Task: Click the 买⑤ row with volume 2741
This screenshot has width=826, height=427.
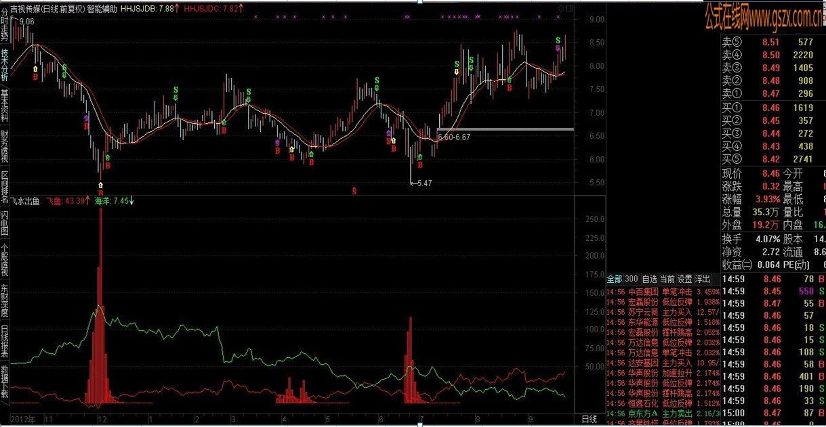Action: coord(772,159)
